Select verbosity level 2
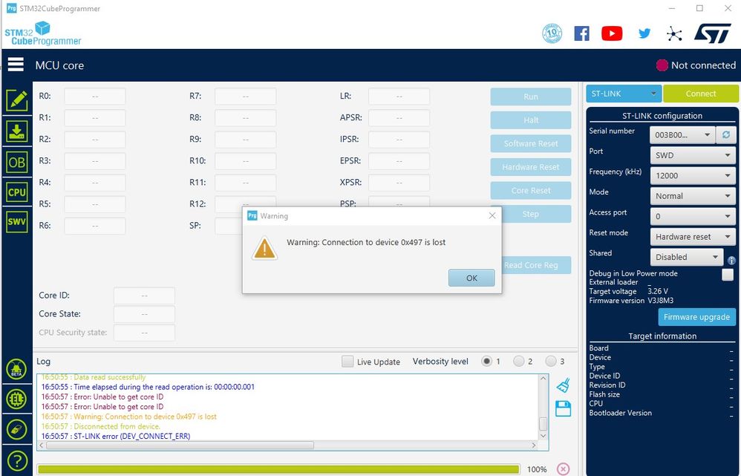 [x=518, y=361]
